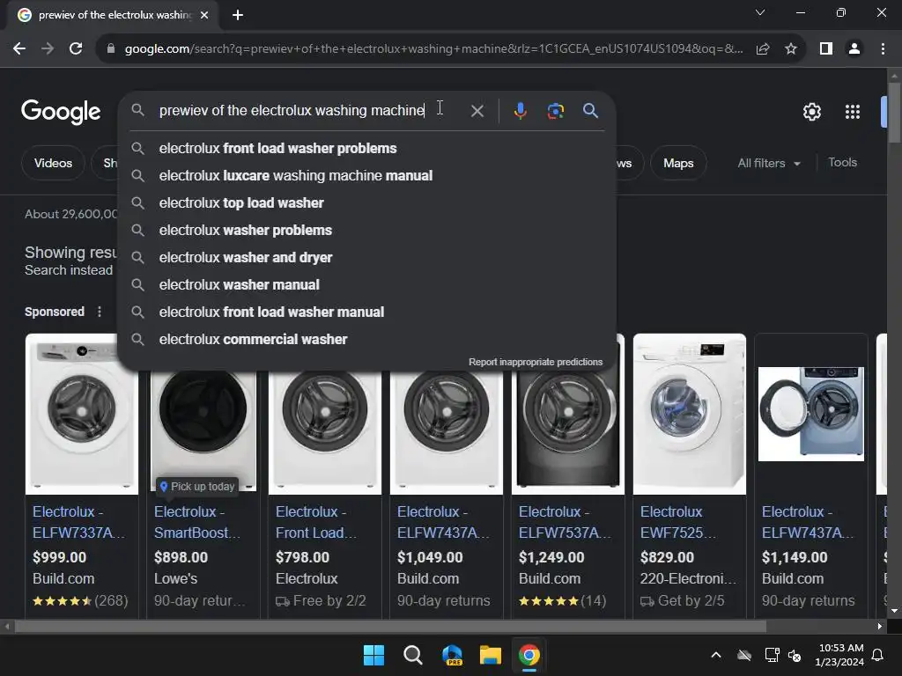The width and height of the screenshot is (902, 676).
Task: Click the 220-Electroni... seller name
Action: (x=688, y=579)
